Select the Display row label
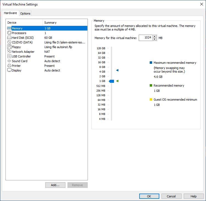This screenshot has height=201, width=206. pyautogui.click(x=16, y=70)
